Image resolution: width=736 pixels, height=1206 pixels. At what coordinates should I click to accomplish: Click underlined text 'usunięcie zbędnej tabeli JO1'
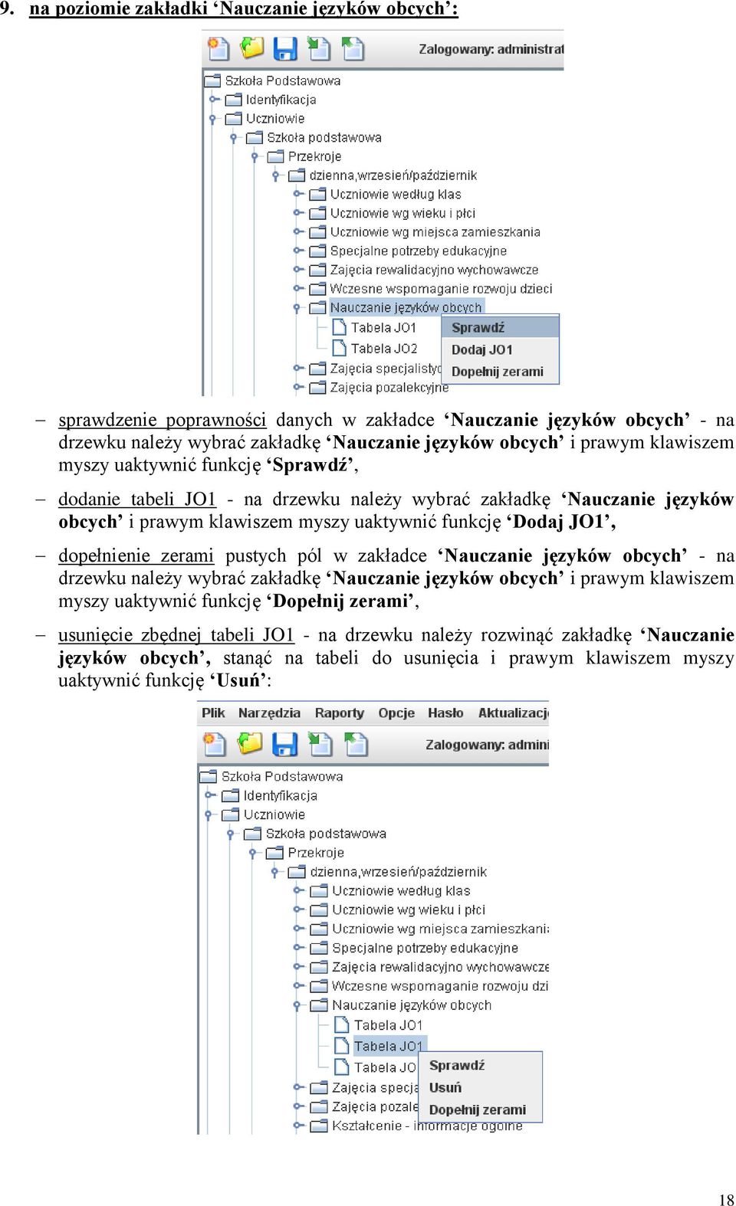tap(176, 635)
